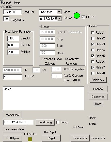Click the SendString button

[45, 122]
